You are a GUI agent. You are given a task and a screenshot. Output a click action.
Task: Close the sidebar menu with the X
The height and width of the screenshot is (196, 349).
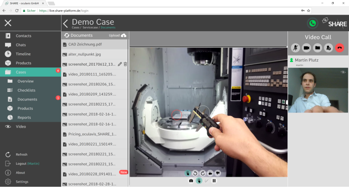pyautogui.click(x=8, y=23)
